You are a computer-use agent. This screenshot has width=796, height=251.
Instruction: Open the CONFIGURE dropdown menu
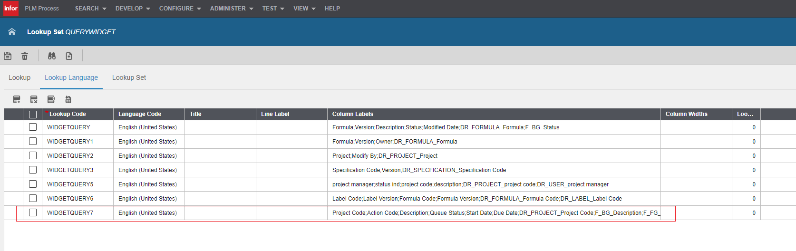click(x=180, y=9)
